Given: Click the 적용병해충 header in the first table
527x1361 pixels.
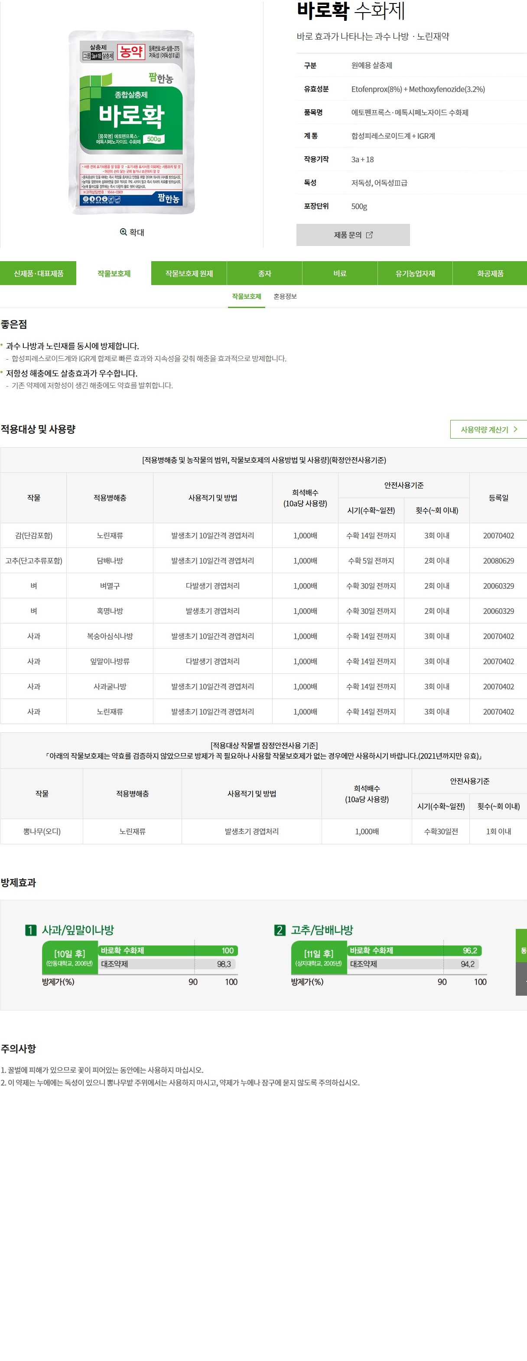Looking at the screenshot, I should pyautogui.click(x=110, y=498).
